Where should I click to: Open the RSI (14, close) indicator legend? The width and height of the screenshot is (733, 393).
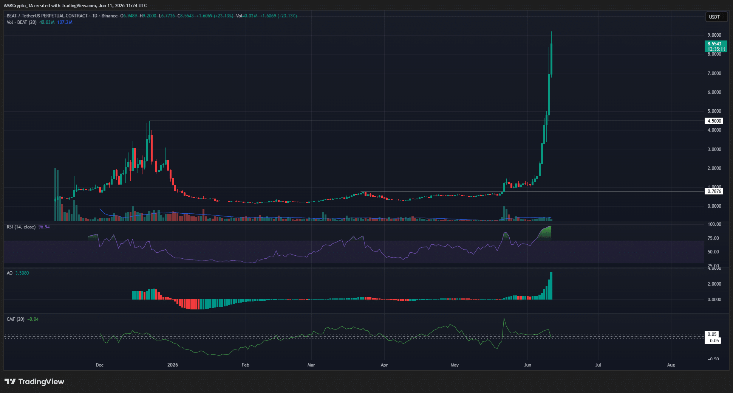click(x=21, y=227)
